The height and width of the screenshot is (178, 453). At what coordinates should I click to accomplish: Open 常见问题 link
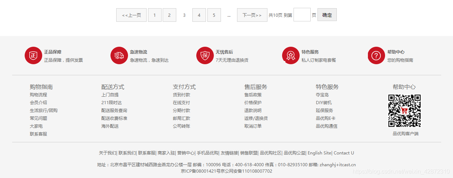[x=38, y=118]
